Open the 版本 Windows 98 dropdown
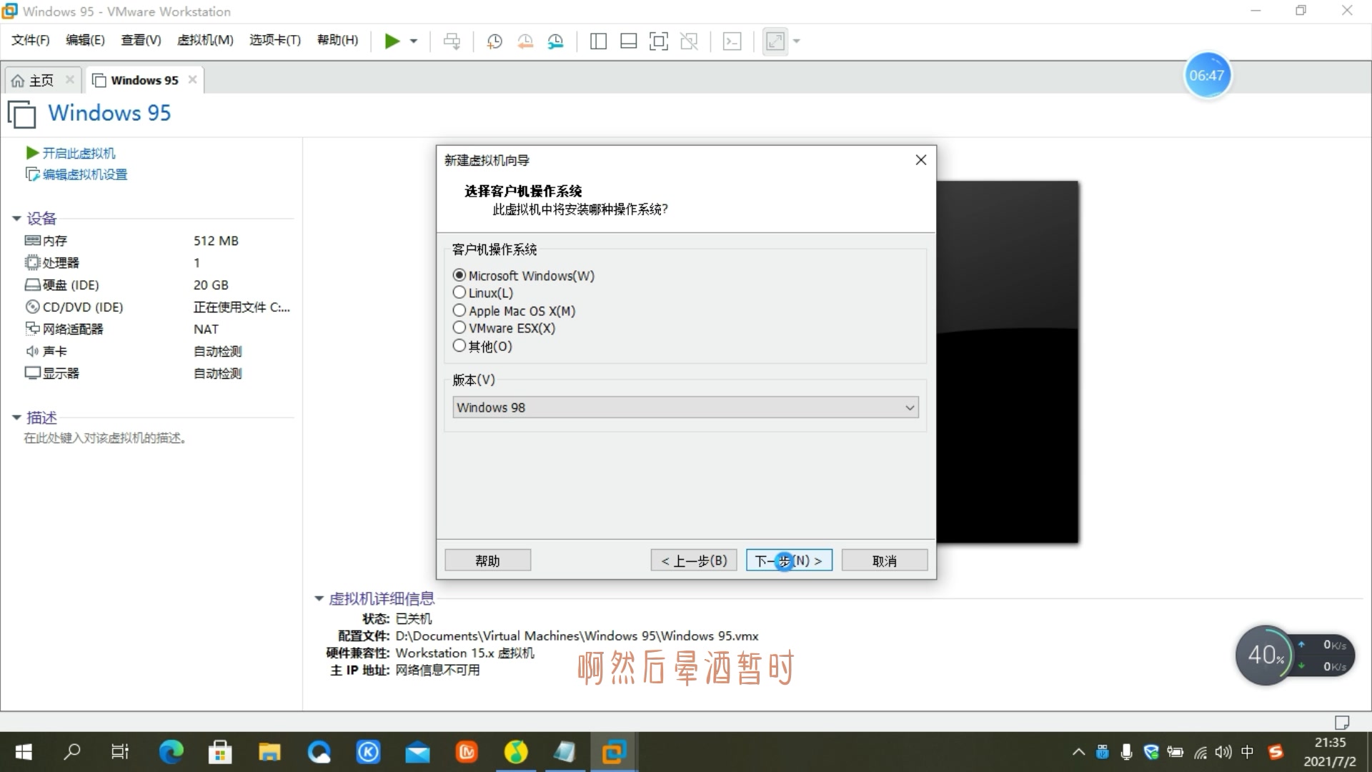The height and width of the screenshot is (772, 1372). tap(685, 407)
